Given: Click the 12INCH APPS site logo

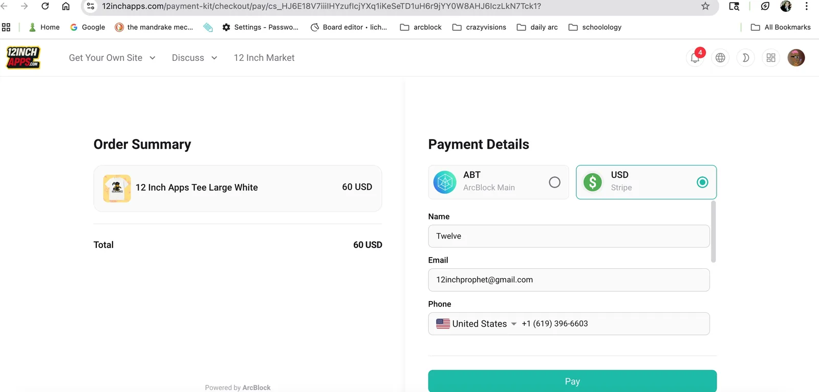Looking at the screenshot, I should click(23, 57).
